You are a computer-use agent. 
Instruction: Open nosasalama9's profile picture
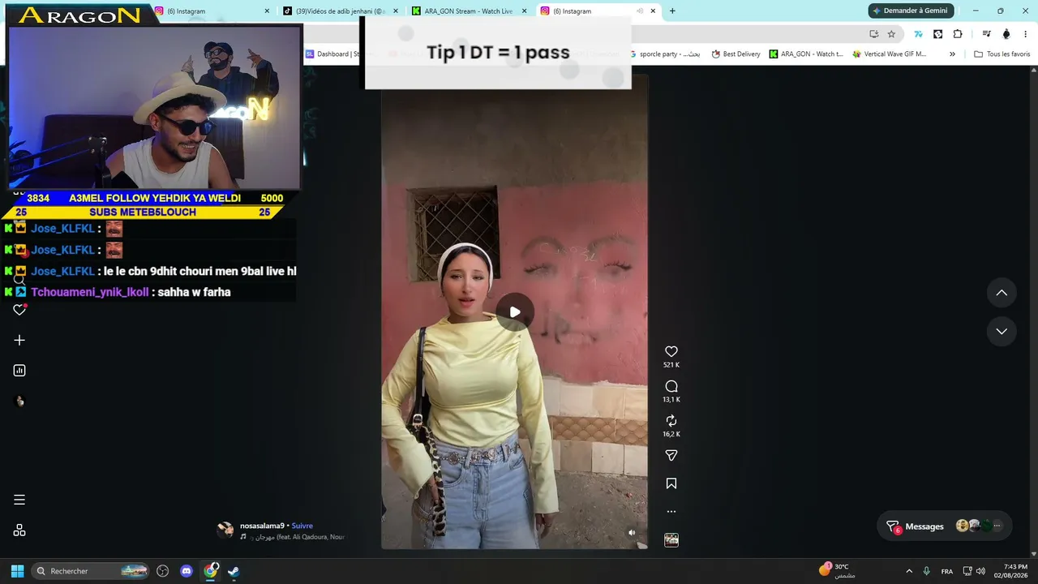coord(225,530)
